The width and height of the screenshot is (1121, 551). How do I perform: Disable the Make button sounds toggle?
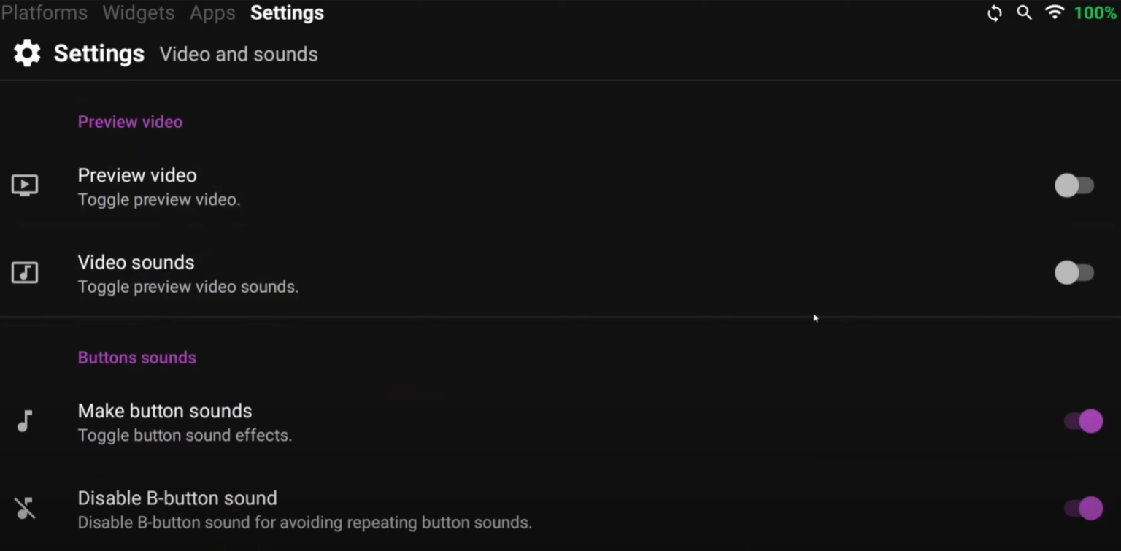pyautogui.click(x=1083, y=421)
